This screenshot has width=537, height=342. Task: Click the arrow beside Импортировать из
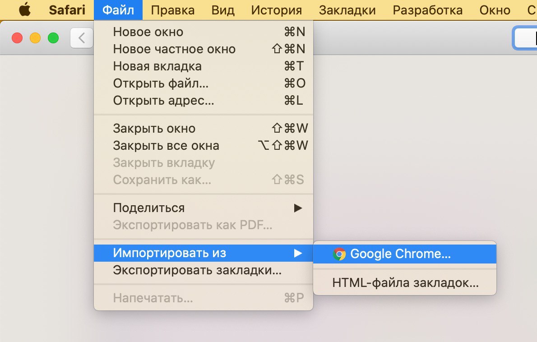click(x=298, y=253)
